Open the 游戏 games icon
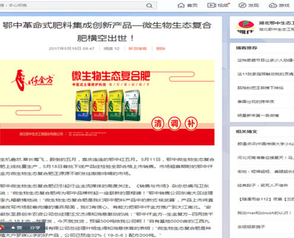Screen dimensions: 294x238 pyautogui.click(x=273, y=5)
